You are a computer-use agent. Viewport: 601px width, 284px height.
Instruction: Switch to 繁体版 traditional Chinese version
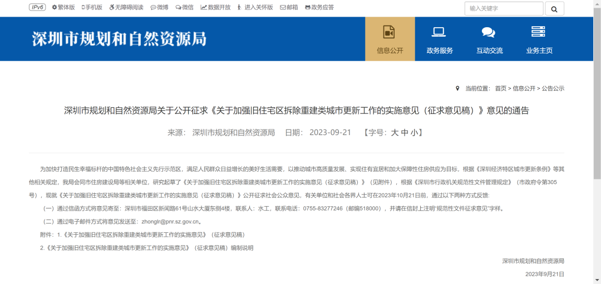(x=63, y=7)
